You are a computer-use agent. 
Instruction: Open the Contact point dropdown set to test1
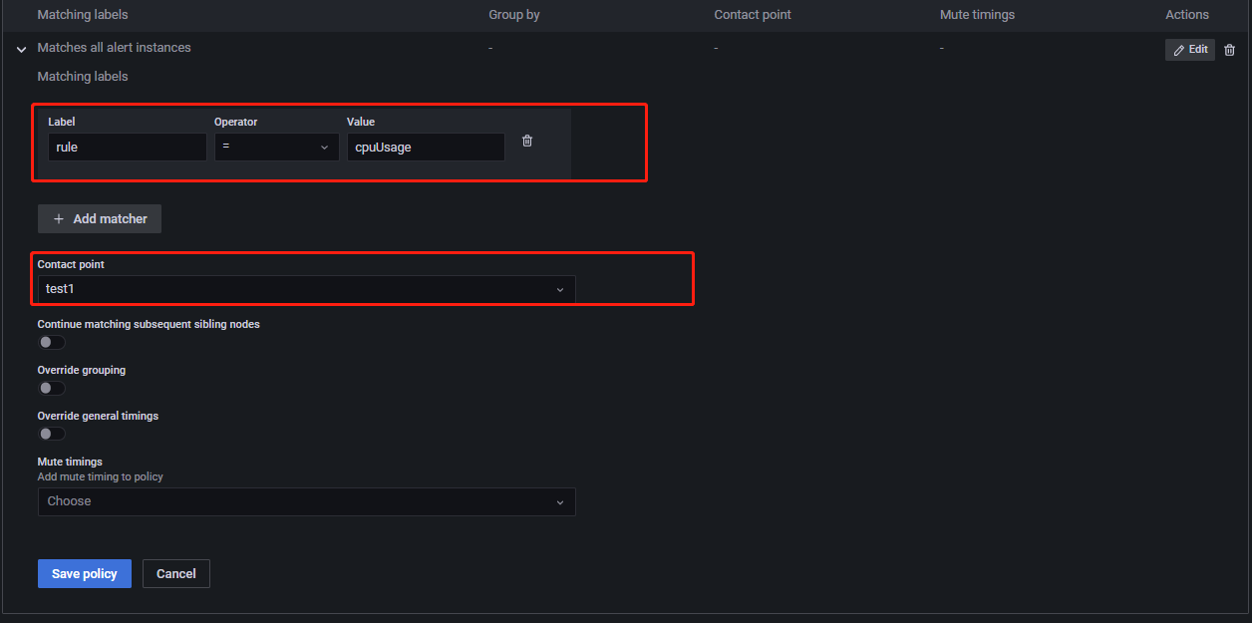[306, 290]
